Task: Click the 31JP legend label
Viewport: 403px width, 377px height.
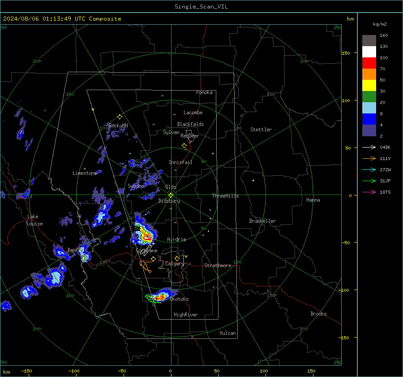Action: 385,181
